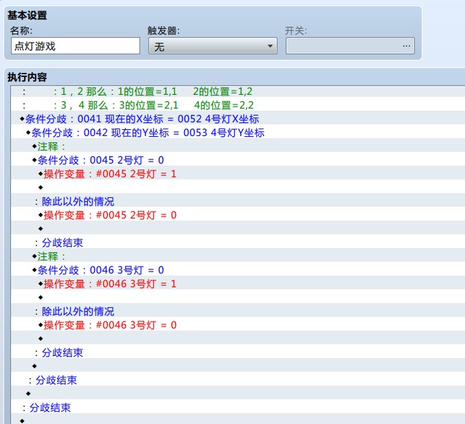The width and height of the screenshot is (465, 424).
Task: Select 条件分歧 0045 2号灯 = 0 row
Action: [238, 160]
